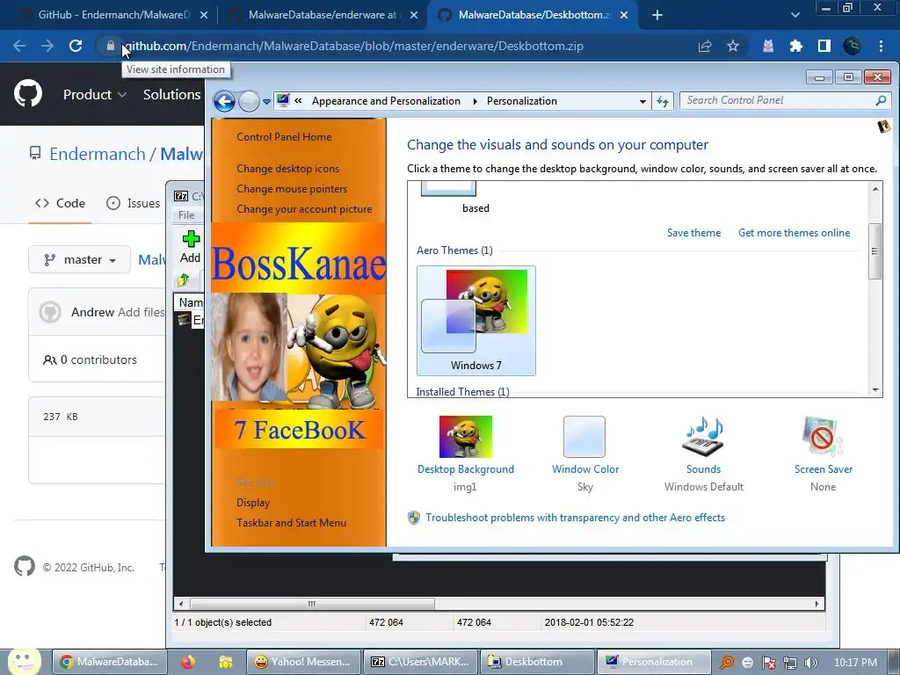The height and width of the screenshot is (675, 900).
Task: Open the Deskbottom taskbar button
Action: (x=537, y=662)
